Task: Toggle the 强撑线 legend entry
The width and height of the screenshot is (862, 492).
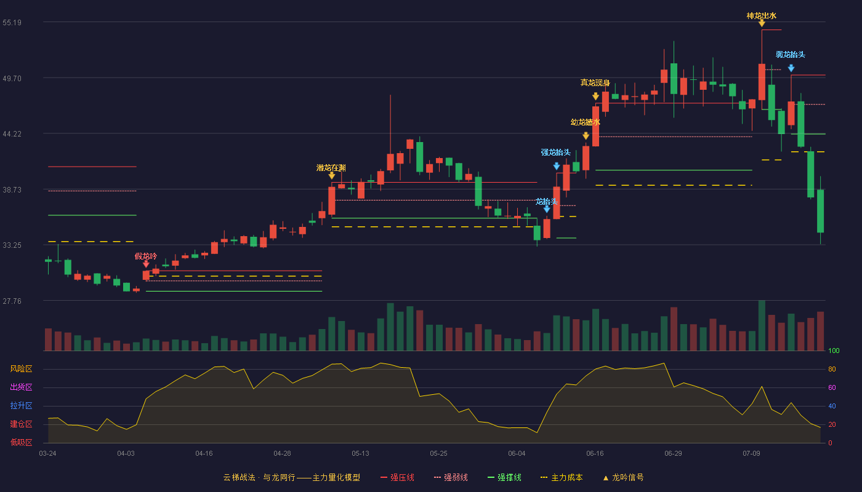Action: [x=505, y=477]
